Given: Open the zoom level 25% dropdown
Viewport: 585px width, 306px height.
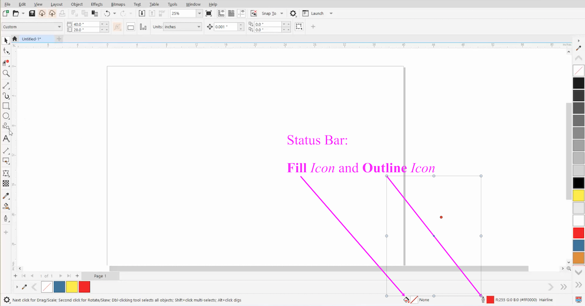Looking at the screenshot, I should pyautogui.click(x=199, y=14).
